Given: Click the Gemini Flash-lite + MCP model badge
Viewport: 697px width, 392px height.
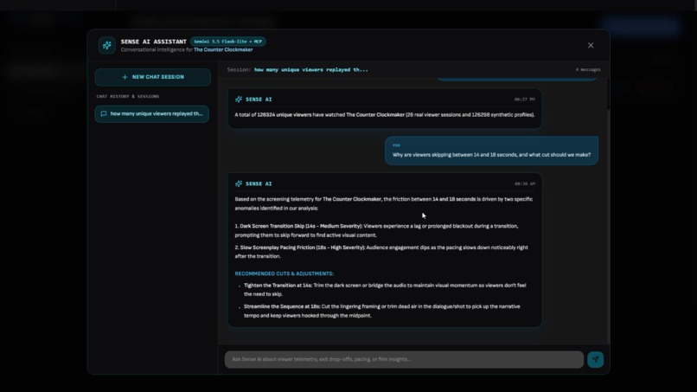Looking at the screenshot, I should point(228,42).
